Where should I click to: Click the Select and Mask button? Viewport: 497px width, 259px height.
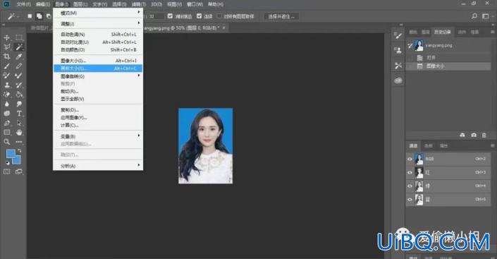(281, 16)
